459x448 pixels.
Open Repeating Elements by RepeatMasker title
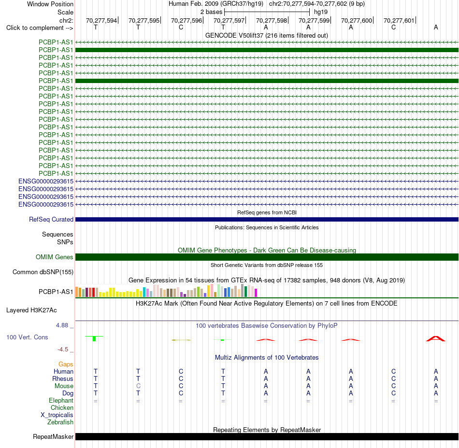(x=267, y=430)
